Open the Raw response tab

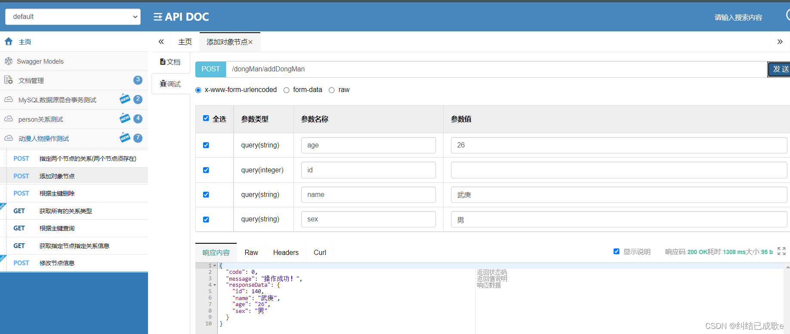tap(251, 252)
